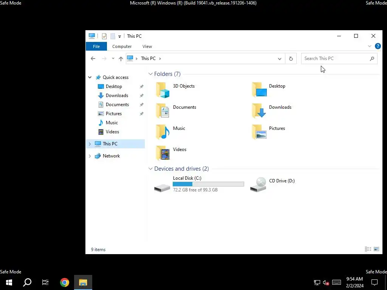Viewport: 387px width, 290px height.
Task: Switch to details view icon in the status bar
Action: pyautogui.click(x=368, y=249)
